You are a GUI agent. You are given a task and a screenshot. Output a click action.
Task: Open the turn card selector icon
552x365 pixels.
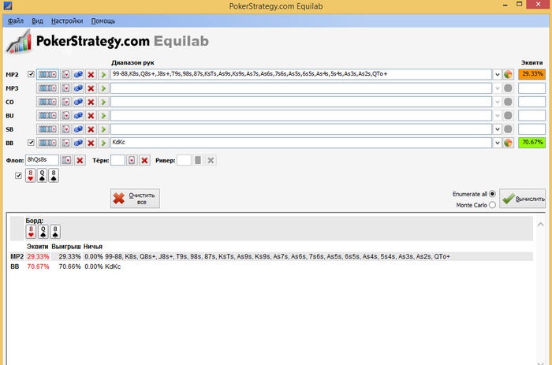click(x=132, y=161)
